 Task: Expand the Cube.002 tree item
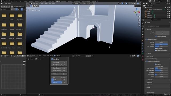(144, 17)
